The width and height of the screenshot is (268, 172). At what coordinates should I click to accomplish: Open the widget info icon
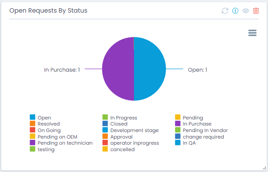coord(235,11)
